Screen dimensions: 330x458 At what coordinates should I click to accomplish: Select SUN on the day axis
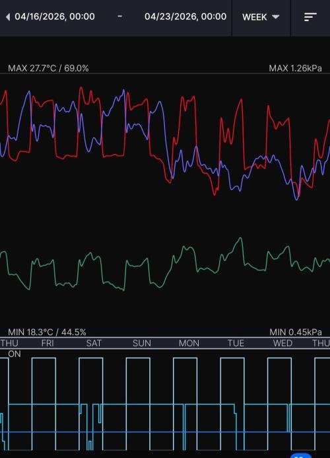(142, 343)
